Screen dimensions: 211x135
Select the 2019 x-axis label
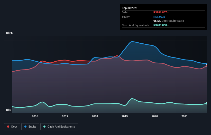pos(125,116)
